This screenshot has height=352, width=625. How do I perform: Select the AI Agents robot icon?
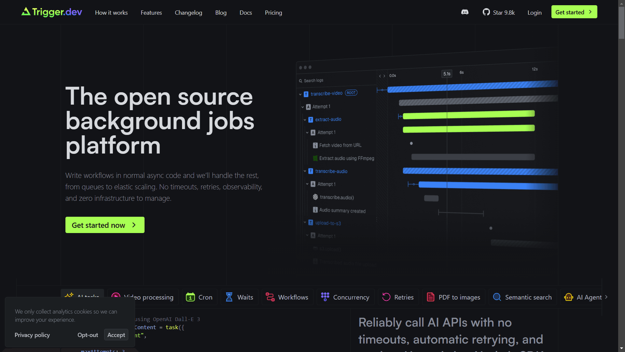(569, 297)
